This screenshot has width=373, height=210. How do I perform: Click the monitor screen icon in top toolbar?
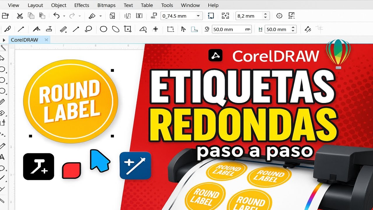pos(291,15)
